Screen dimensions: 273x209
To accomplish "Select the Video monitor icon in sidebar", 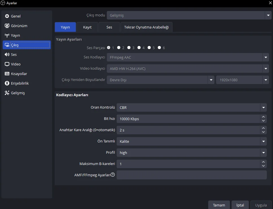I will tap(7, 64).
